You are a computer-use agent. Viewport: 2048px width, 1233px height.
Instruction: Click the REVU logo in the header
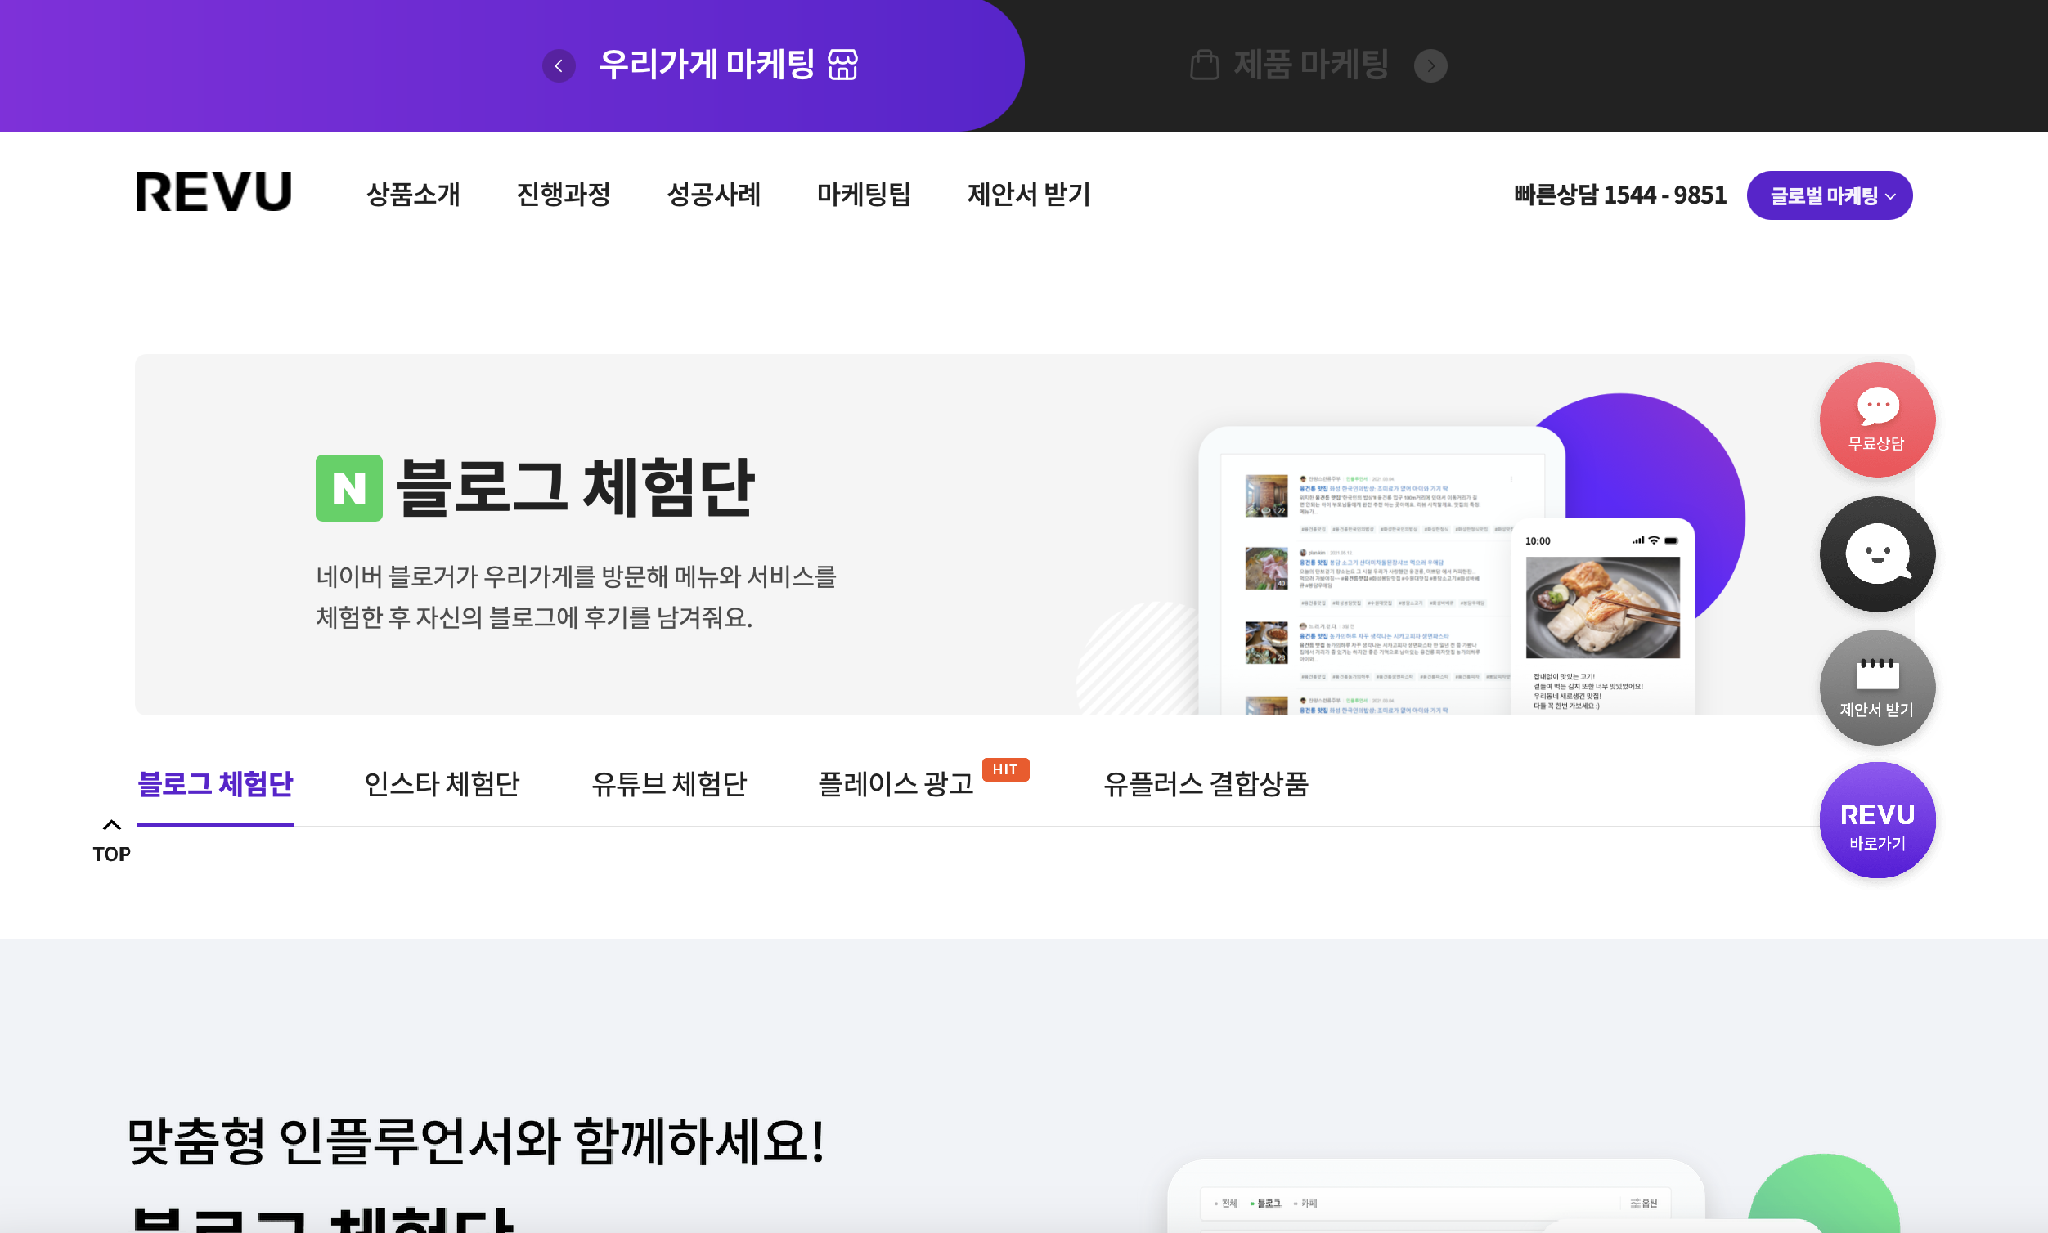[213, 192]
